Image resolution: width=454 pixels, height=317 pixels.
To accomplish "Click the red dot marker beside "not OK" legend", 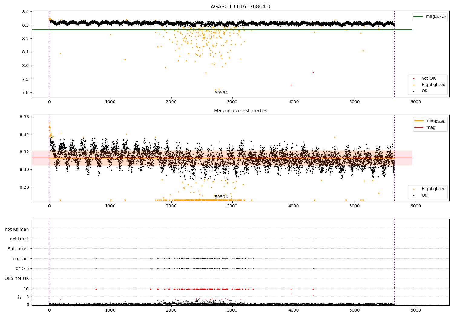I will 414,78.
